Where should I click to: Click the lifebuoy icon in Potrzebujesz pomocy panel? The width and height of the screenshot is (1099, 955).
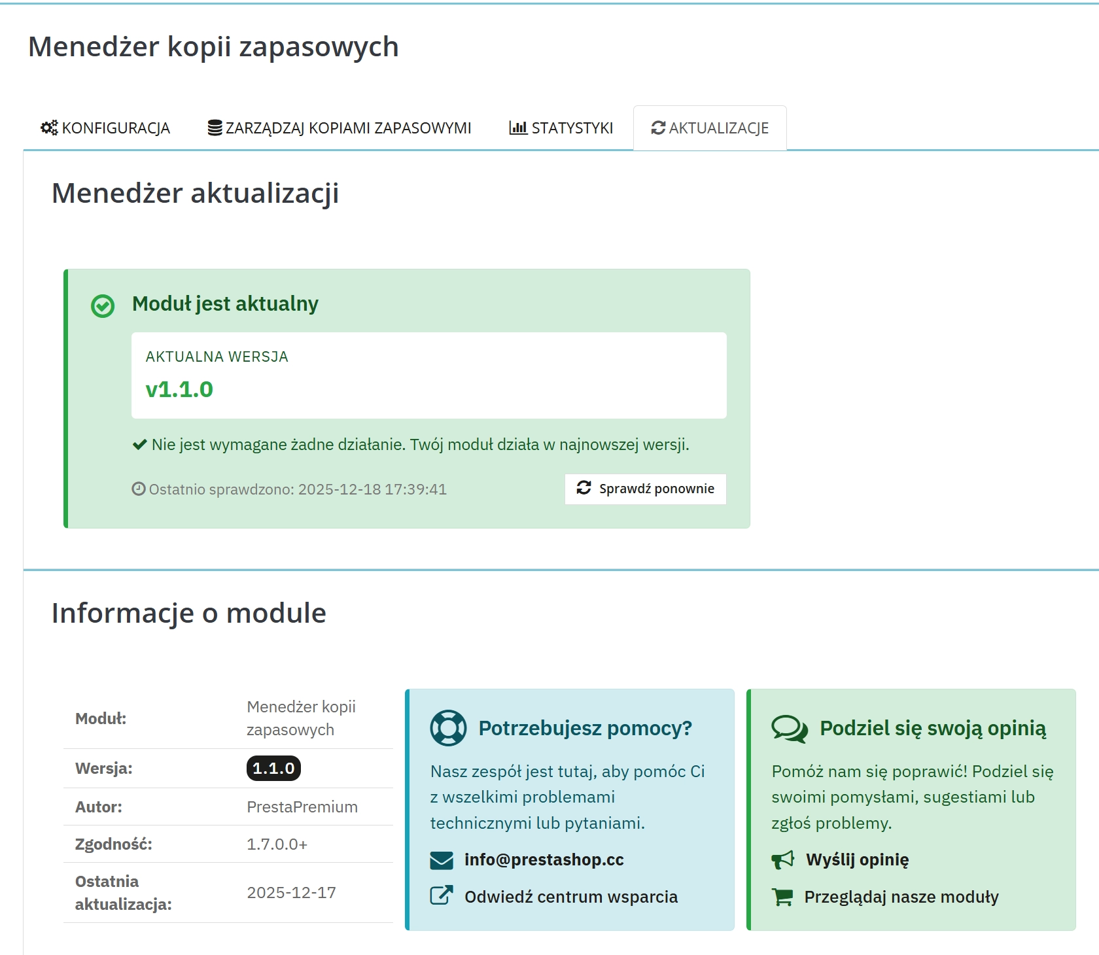tap(447, 727)
